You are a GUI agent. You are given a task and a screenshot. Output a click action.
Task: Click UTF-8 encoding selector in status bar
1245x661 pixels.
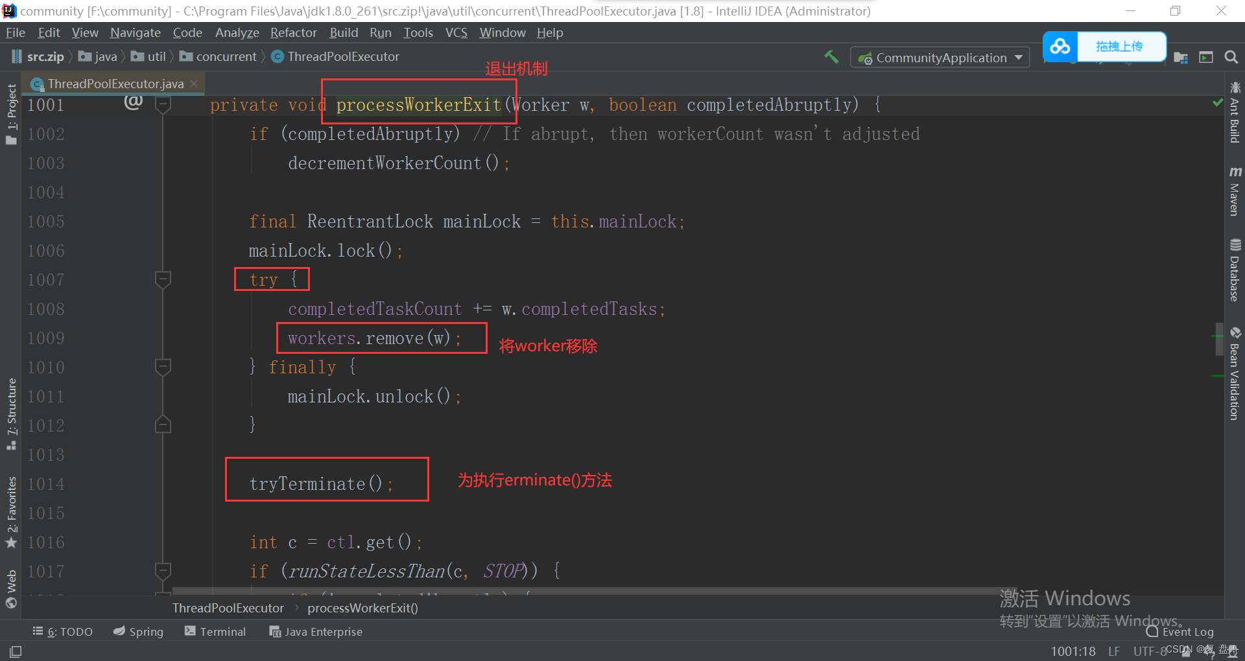1150,651
